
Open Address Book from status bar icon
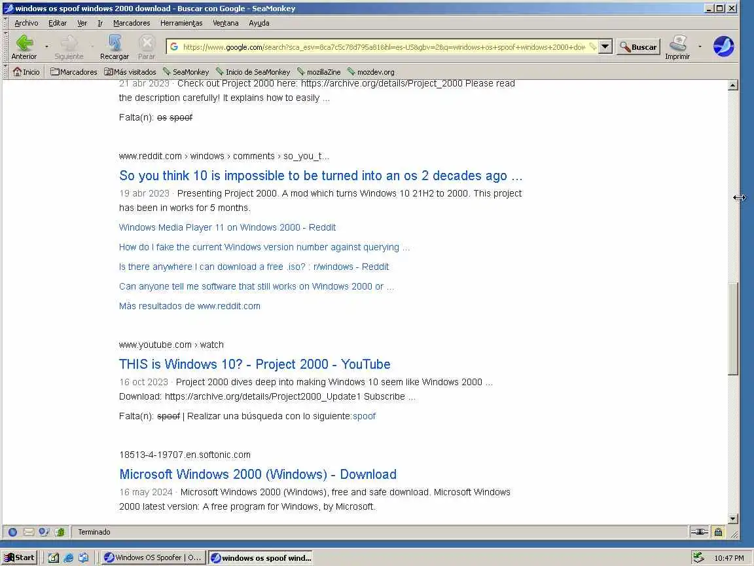point(60,532)
